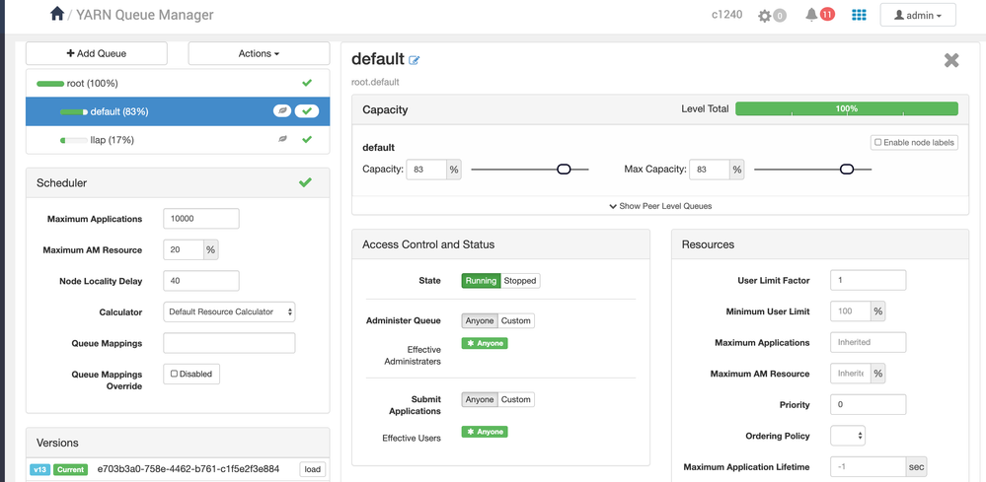Click the leaf icon on llap queue
This screenshot has width=986, height=482.
pos(283,139)
